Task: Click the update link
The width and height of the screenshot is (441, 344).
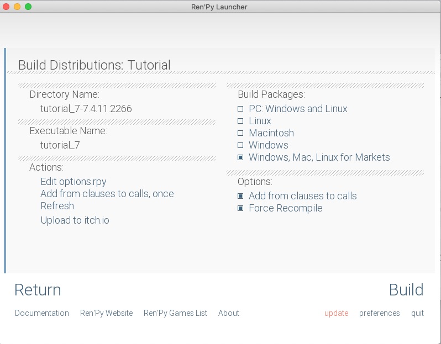Action: (x=336, y=313)
